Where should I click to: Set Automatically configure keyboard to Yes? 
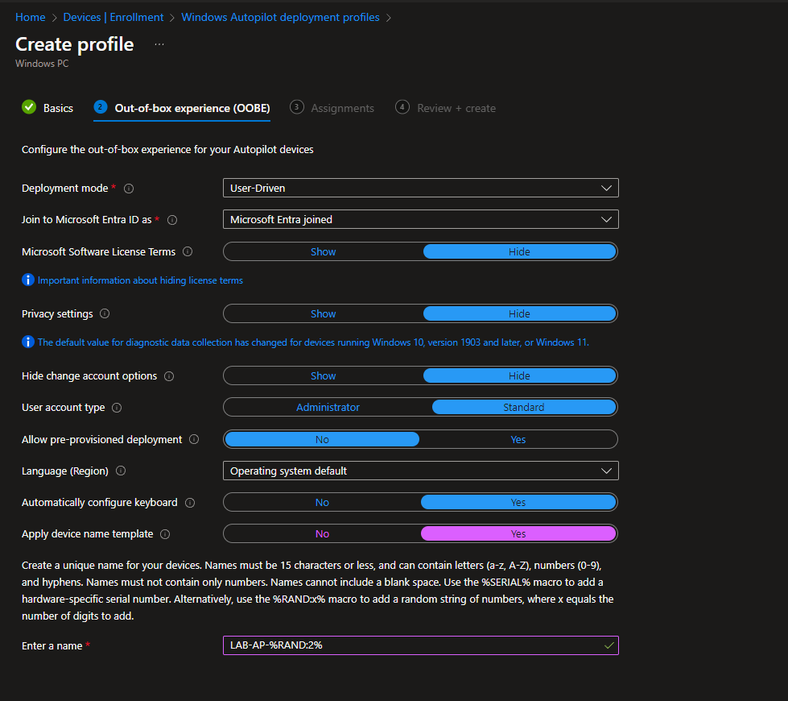pyautogui.click(x=518, y=502)
